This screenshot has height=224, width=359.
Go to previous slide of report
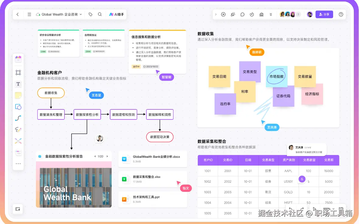tap(95, 156)
